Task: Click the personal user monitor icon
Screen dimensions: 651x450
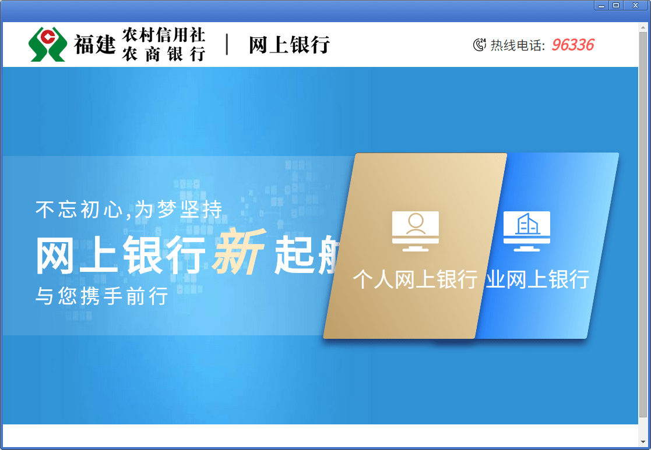Action: pos(416,231)
